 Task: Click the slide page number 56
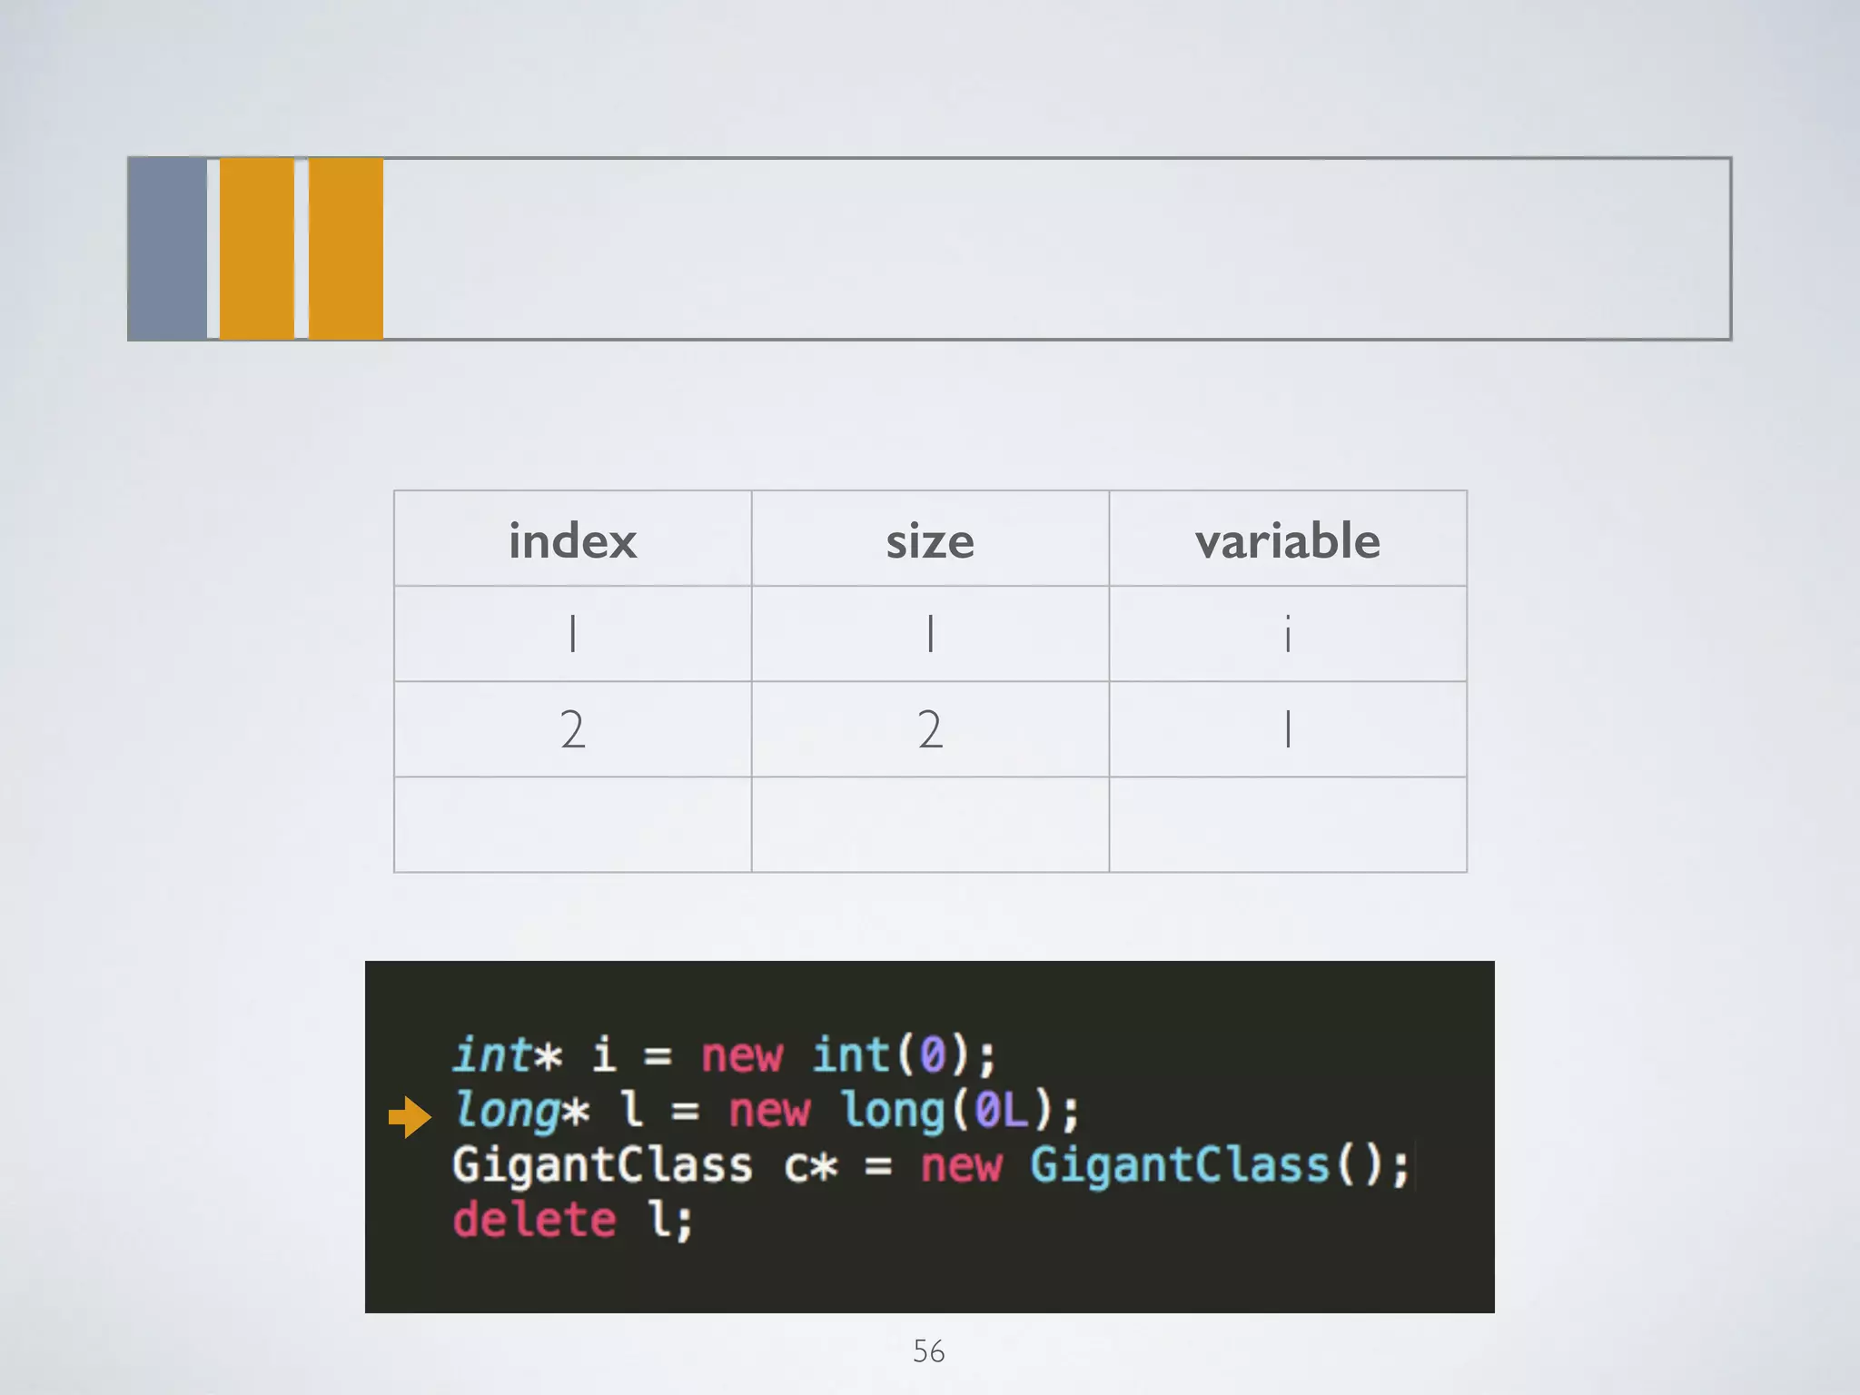point(928,1350)
